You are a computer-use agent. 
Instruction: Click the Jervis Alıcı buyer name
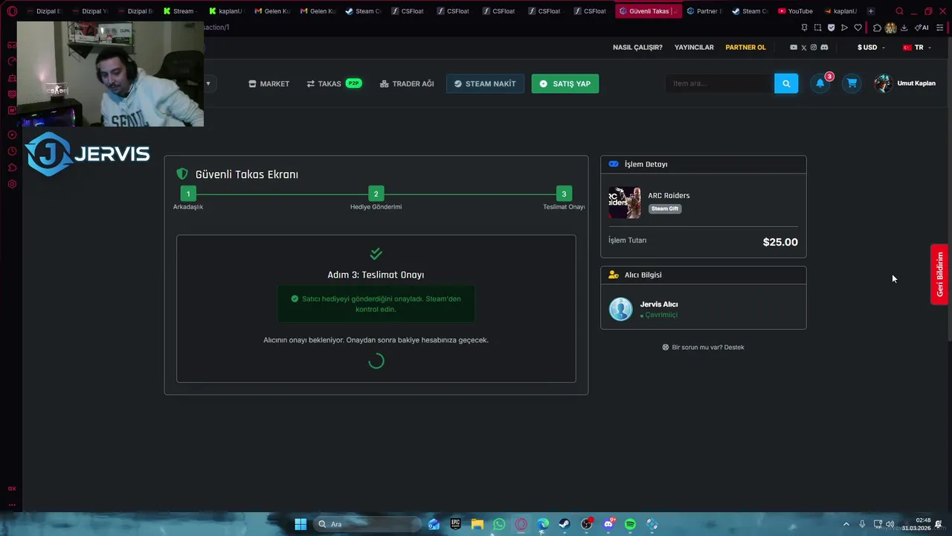pos(659,304)
